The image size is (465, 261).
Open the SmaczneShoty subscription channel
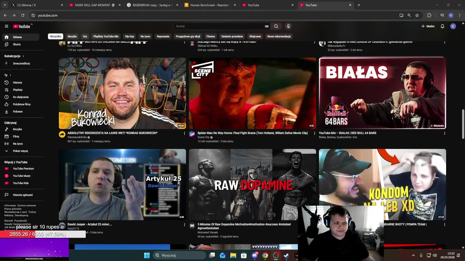click(22, 63)
